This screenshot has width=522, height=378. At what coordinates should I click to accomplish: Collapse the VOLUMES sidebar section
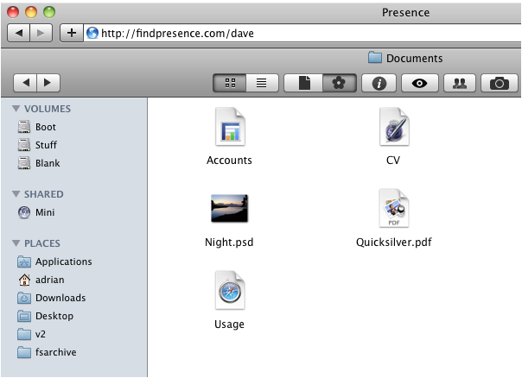click(x=16, y=110)
